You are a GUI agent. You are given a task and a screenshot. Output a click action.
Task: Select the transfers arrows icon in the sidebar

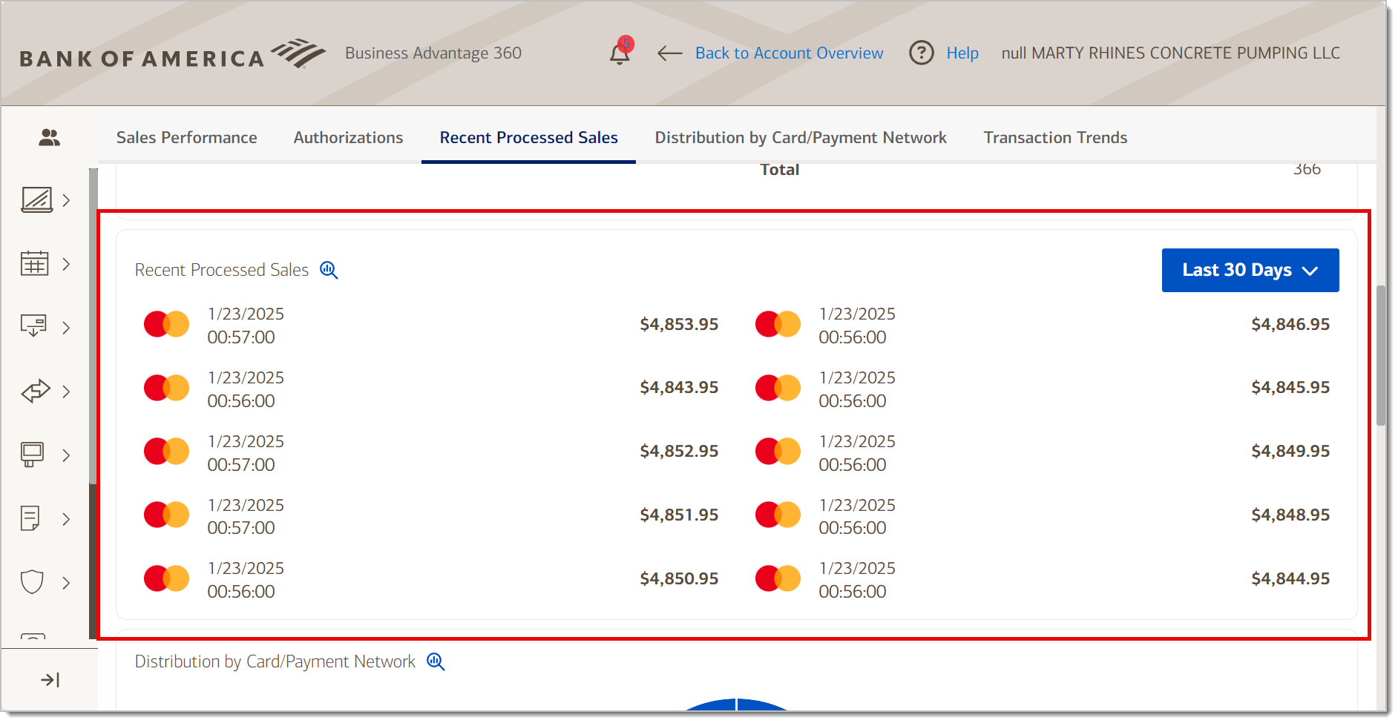(x=34, y=391)
